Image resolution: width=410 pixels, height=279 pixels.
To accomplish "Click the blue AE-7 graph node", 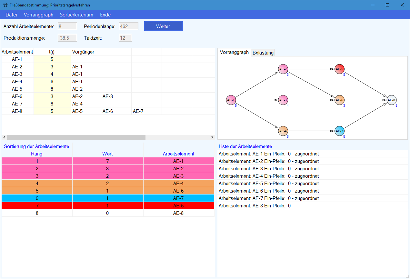I will click(339, 131).
